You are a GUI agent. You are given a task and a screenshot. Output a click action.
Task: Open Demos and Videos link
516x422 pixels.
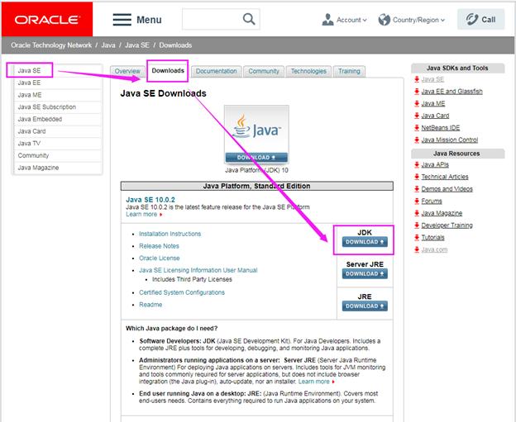(x=447, y=189)
